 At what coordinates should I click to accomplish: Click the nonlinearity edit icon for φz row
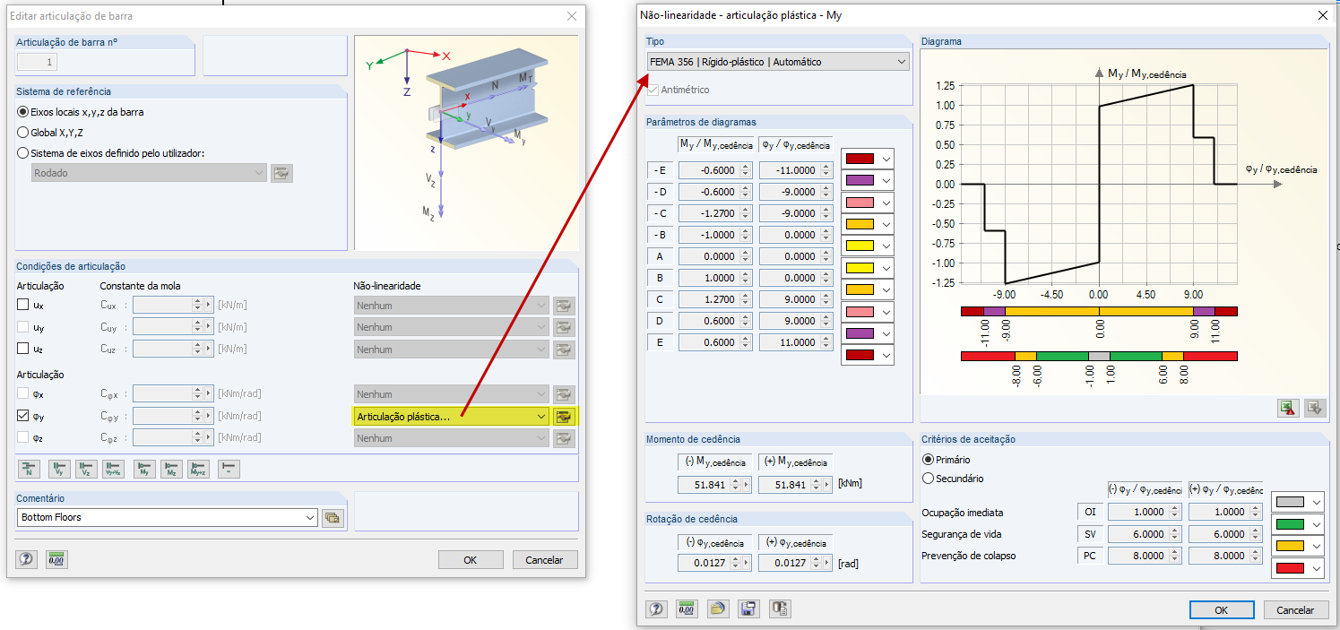pyautogui.click(x=564, y=438)
